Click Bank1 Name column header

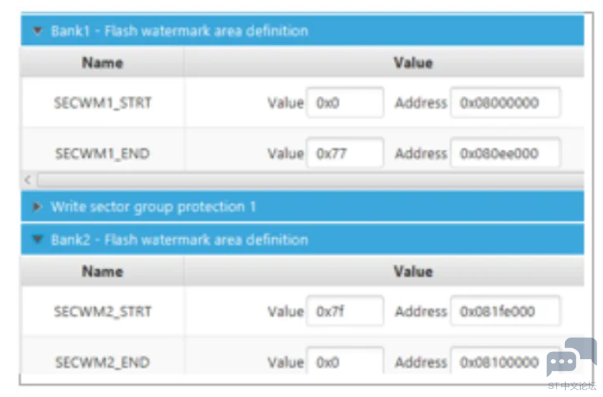[102, 63]
